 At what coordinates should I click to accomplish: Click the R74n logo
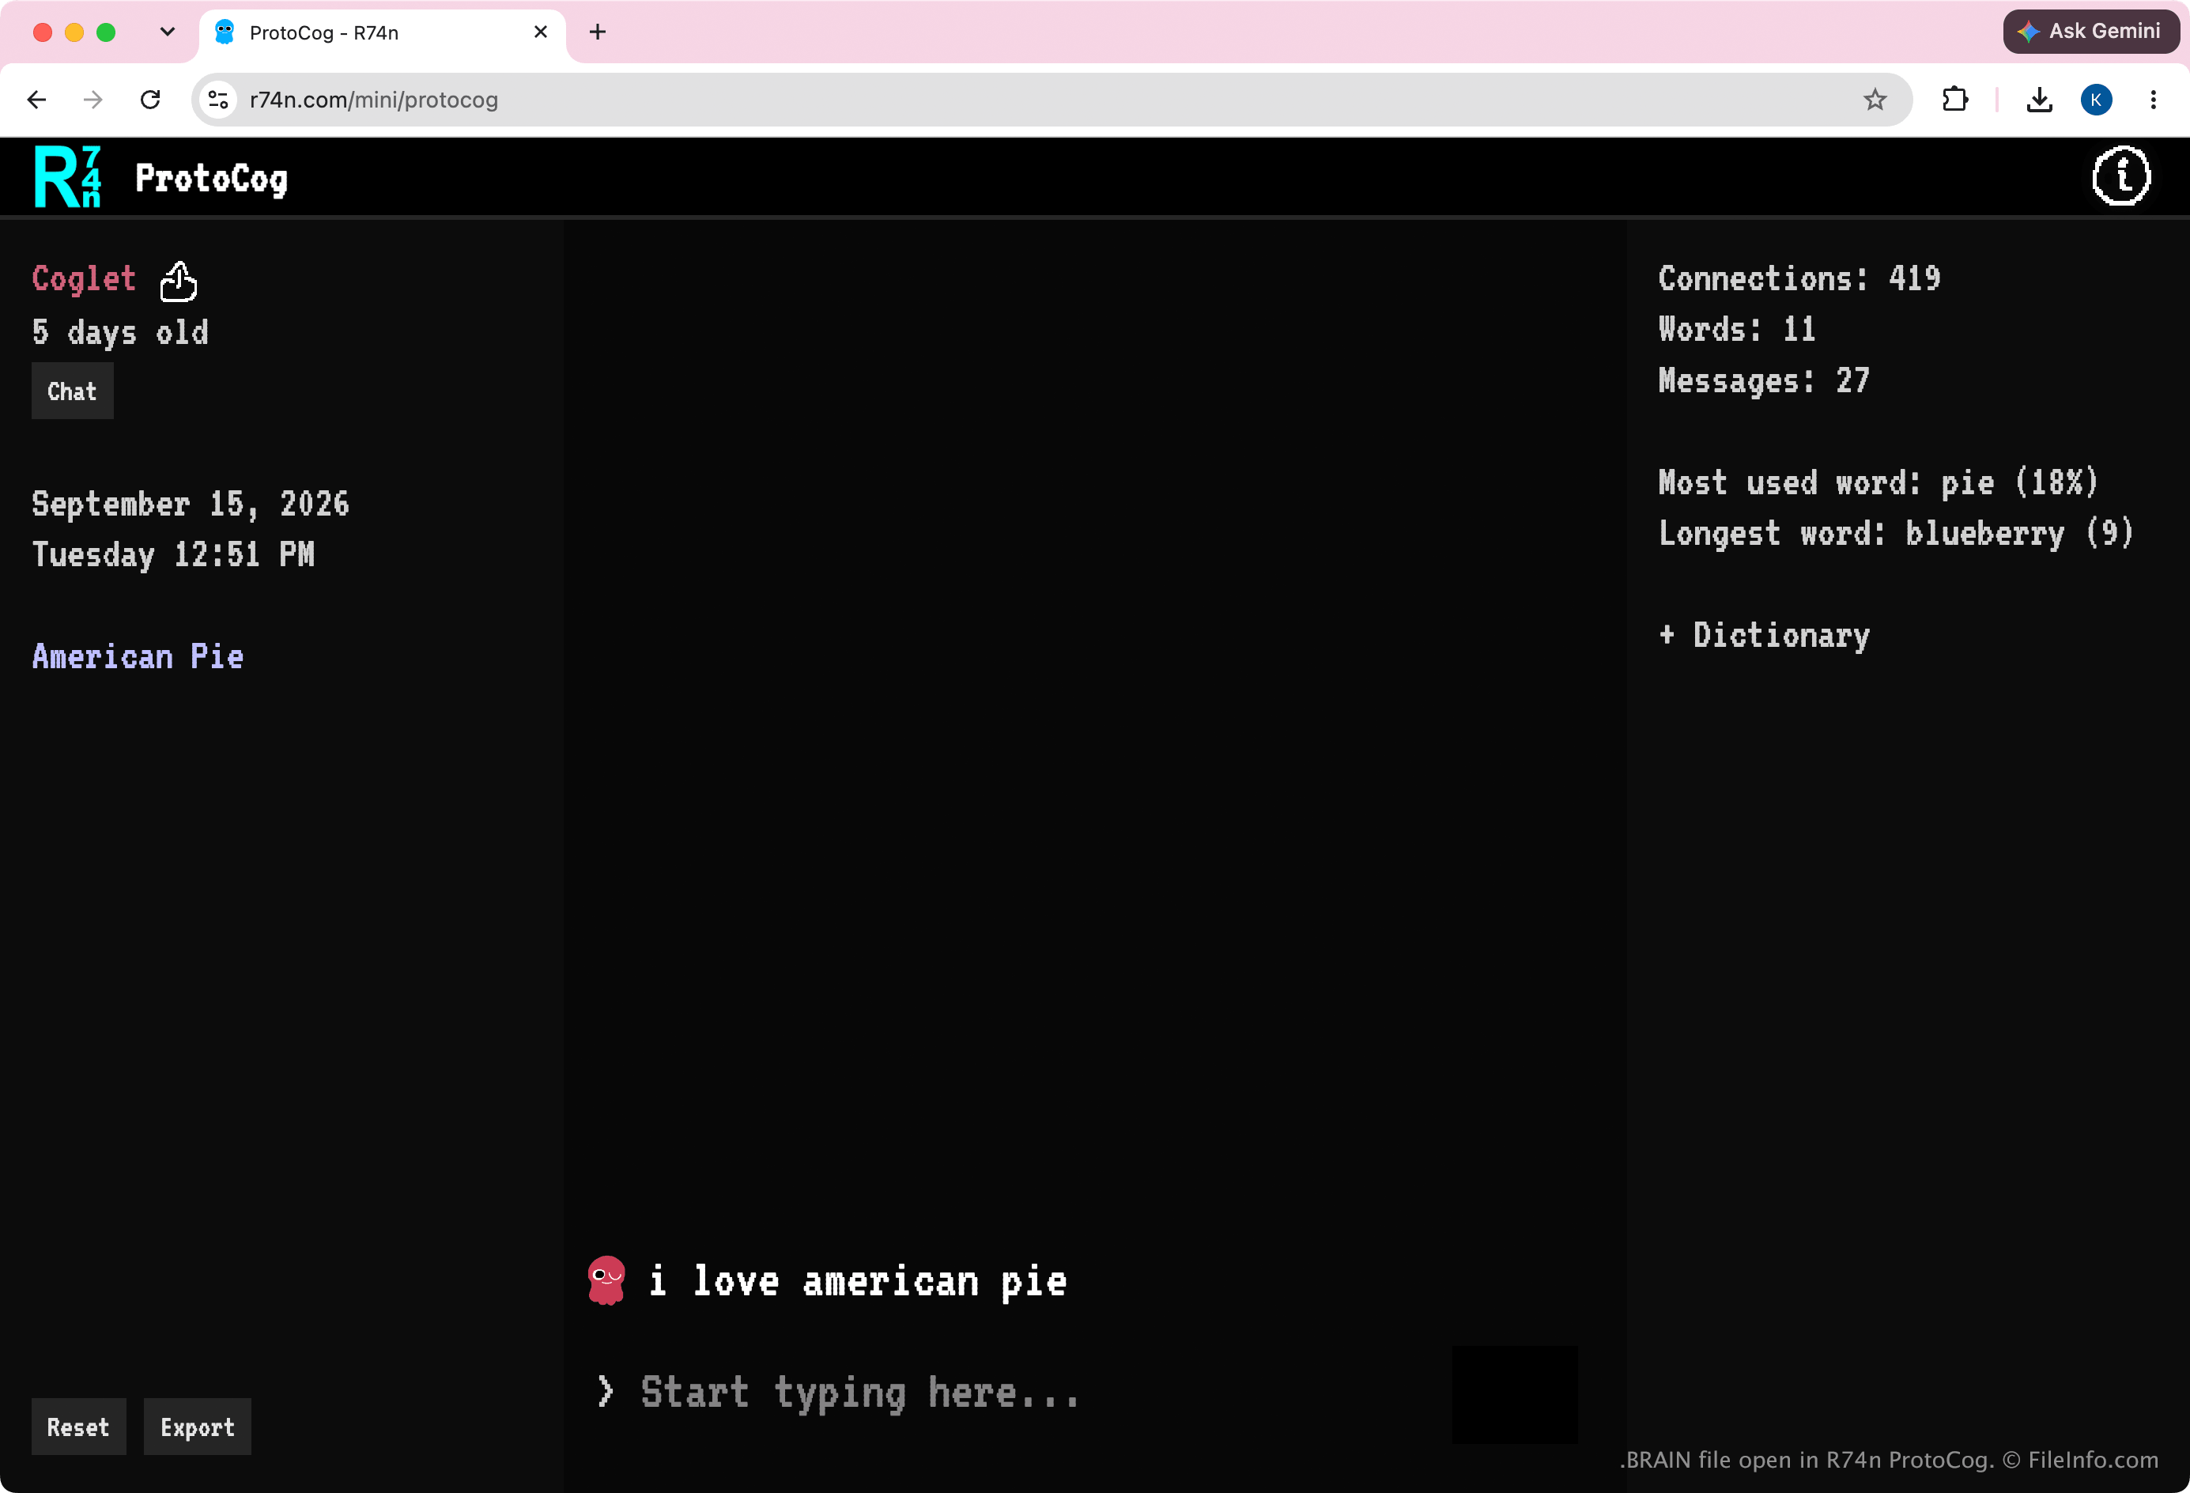(x=67, y=176)
